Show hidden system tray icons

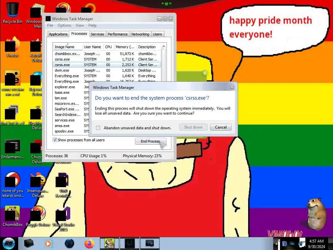277,243
